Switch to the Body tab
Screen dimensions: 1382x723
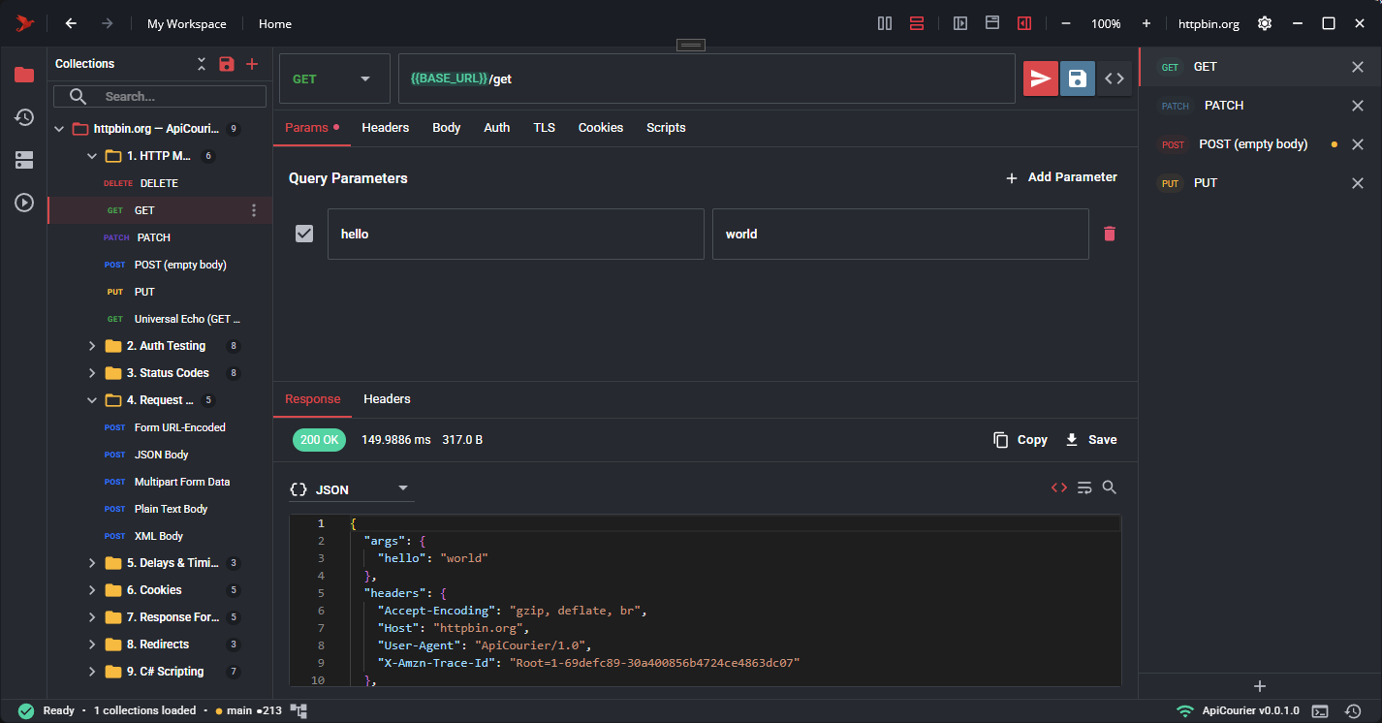[447, 128]
